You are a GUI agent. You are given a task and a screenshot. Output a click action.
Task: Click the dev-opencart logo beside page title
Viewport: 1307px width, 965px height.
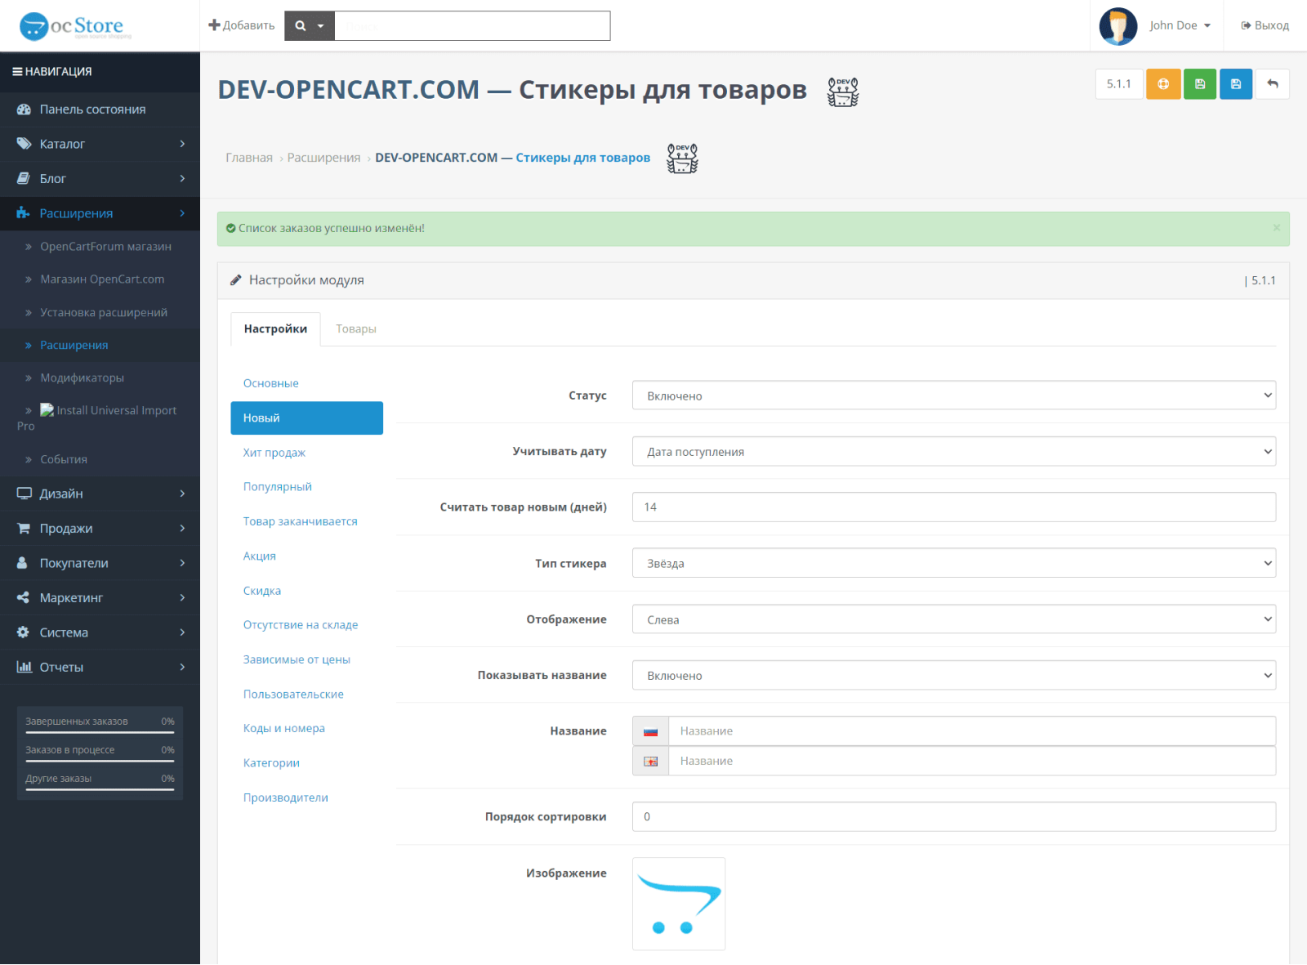[843, 92]
